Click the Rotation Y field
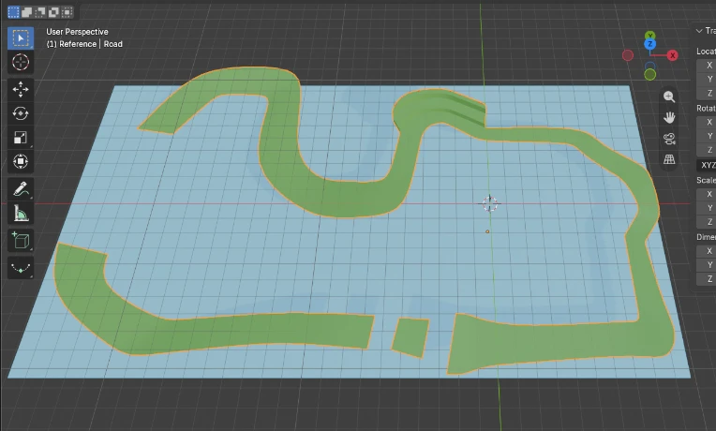 click(706, 136)
